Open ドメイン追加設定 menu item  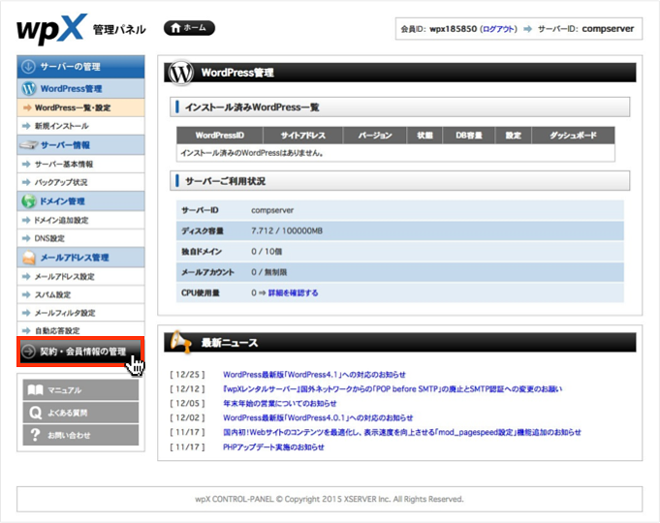[80, 220]
